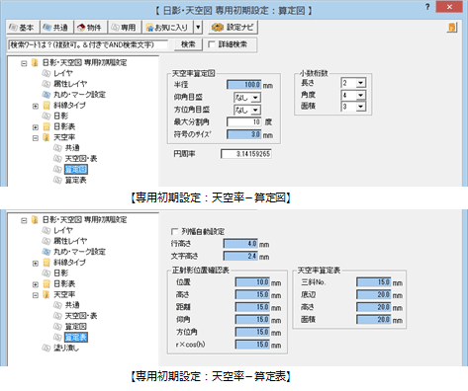Viewport: 468px width, 391px height.
Task: Click the 検索 search button
Action: [x=188, y=44]
